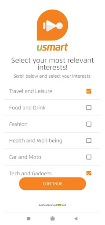Click the green active page indicator
105x225 pixels.
tap(59, 205)
